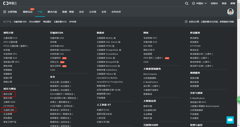Open 日志服务 link

[x=194, y=118]
